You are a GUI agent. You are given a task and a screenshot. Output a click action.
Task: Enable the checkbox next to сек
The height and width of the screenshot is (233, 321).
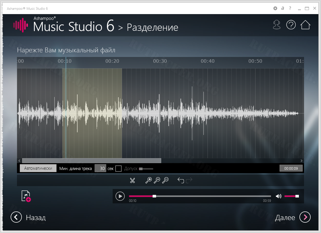[x=118, y=169]
